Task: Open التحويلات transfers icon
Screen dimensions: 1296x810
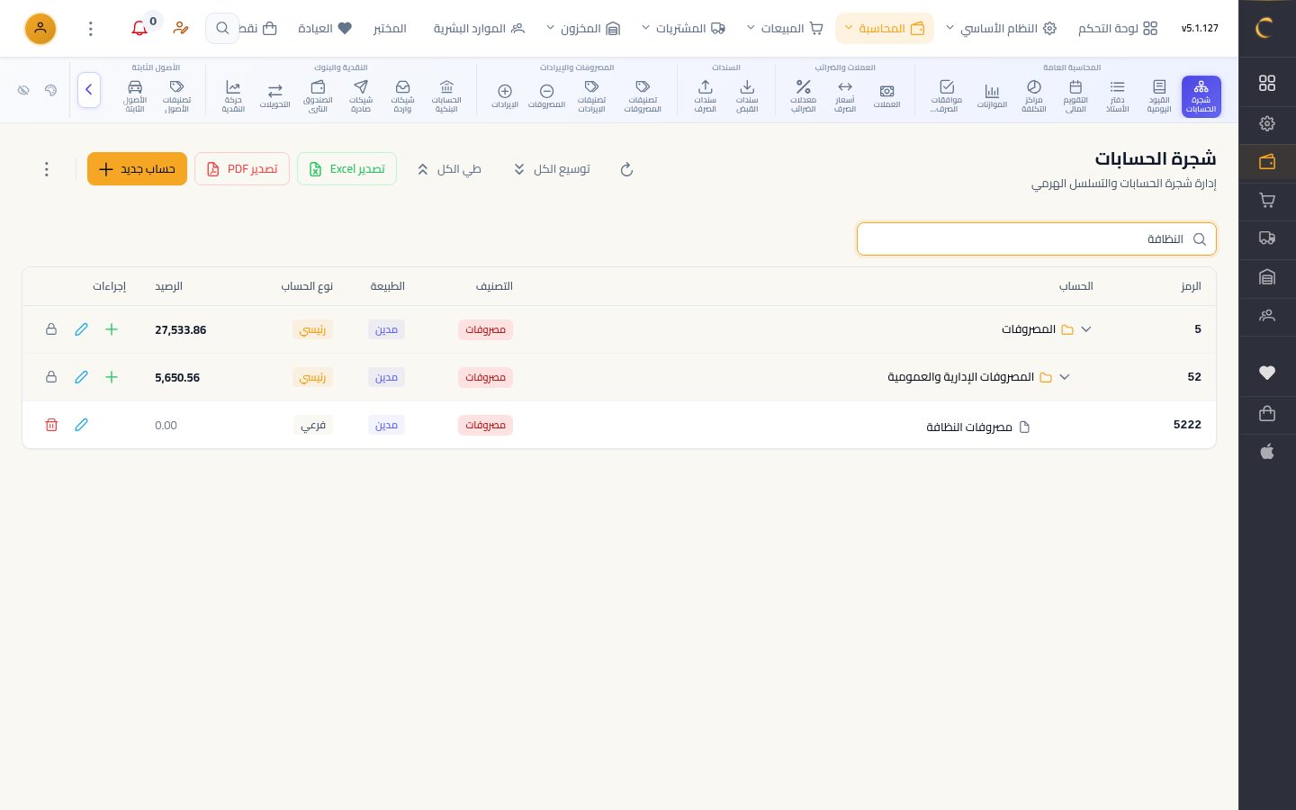Action: (275, 96)
